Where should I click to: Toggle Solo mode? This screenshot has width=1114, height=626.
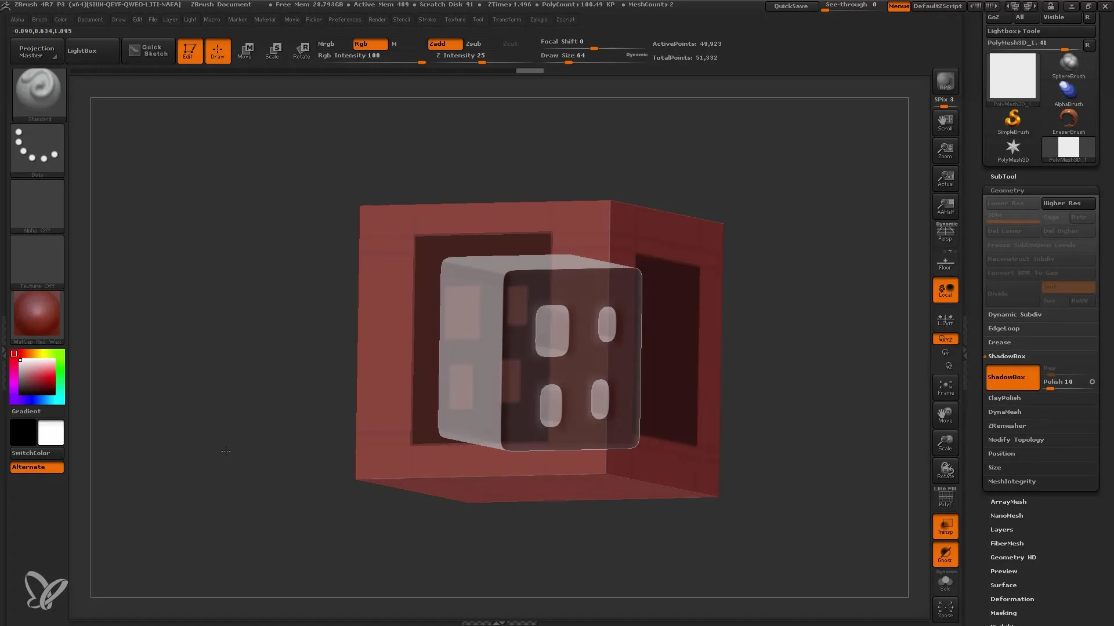[945, 581]
